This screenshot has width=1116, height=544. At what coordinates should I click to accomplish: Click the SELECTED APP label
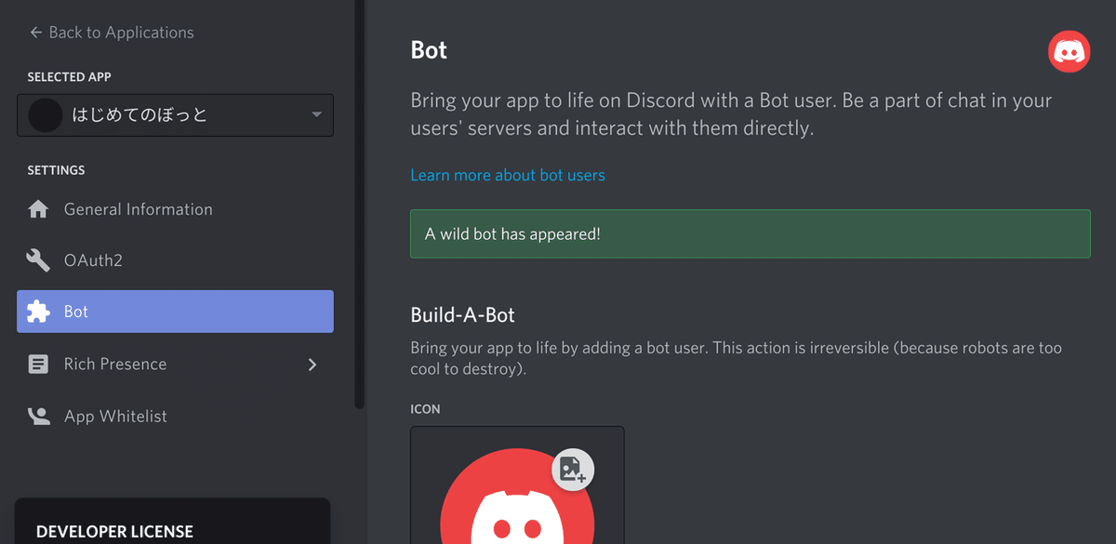click(x=69, y=77)
